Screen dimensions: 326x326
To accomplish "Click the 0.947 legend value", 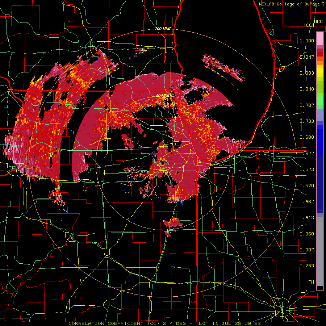I will [x=307, y=57].
